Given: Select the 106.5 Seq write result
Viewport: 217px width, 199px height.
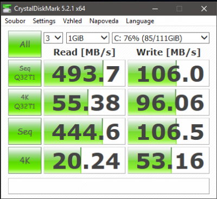Looking at the screenshot, I should pos(169,131).
